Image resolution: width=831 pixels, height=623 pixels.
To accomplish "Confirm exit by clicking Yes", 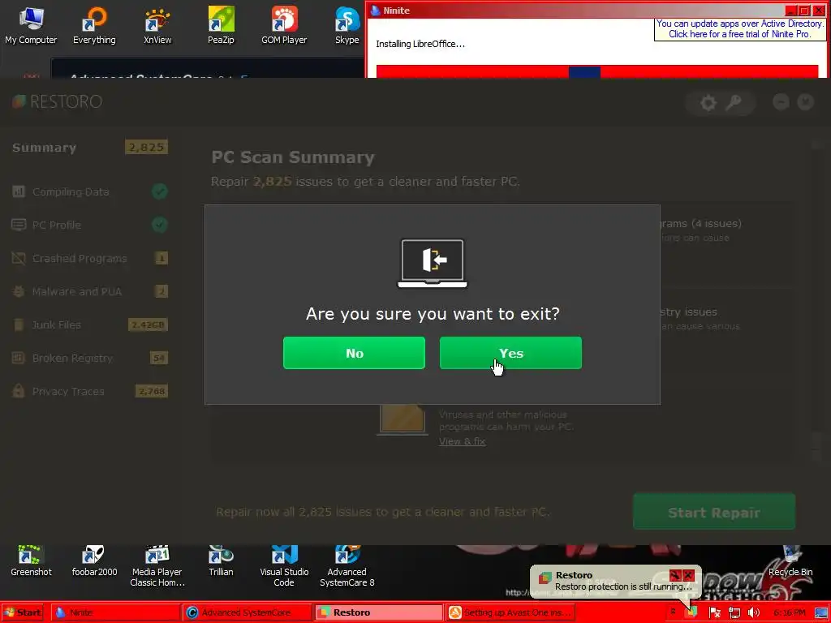I will 510,353.
